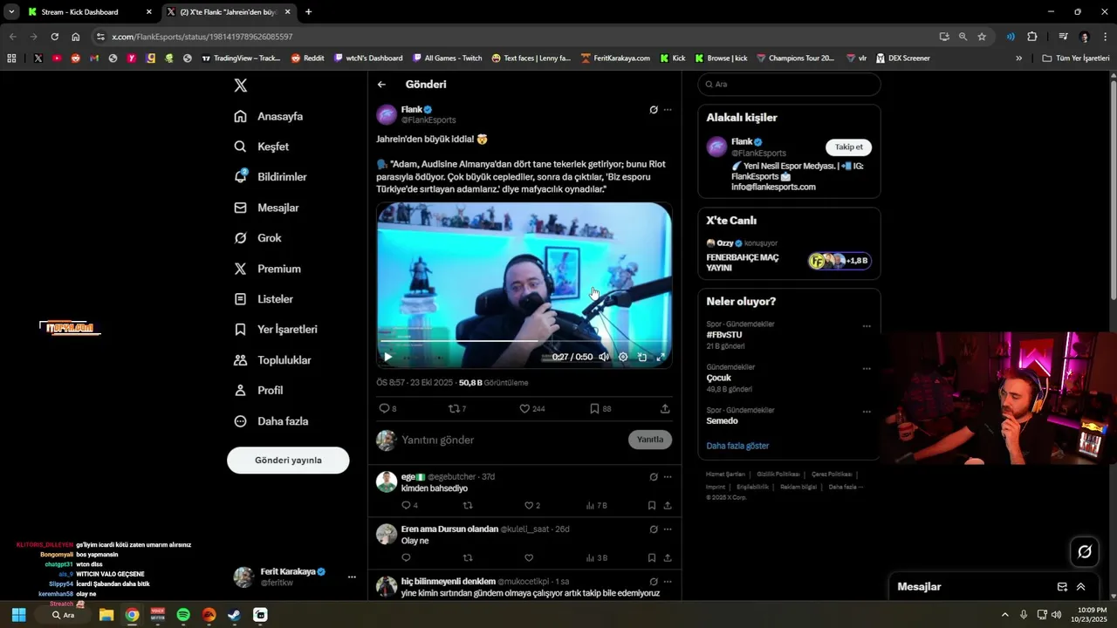Expand the Daha fazla menu
This screenshot has height=628, width=1117.
pyautogui.click(x=271, y=421)
